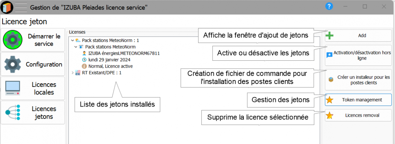The image size is (395, 144).
Task: Select the Licences locales monitor icon
Action: (x=13, y=89)
